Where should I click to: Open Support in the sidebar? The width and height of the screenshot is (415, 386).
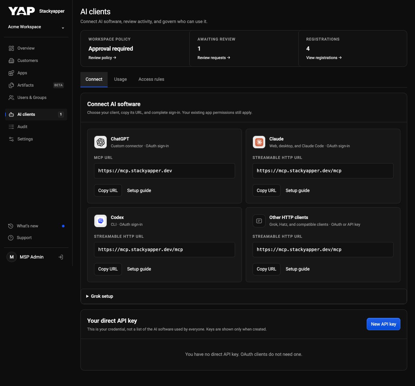tap(36, 238)
